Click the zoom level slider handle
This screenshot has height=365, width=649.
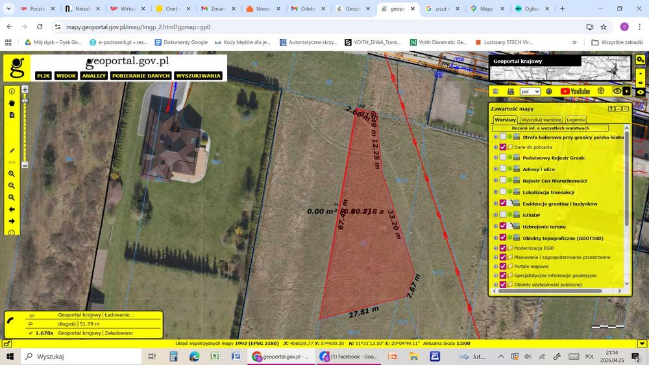tap(25, 101)
